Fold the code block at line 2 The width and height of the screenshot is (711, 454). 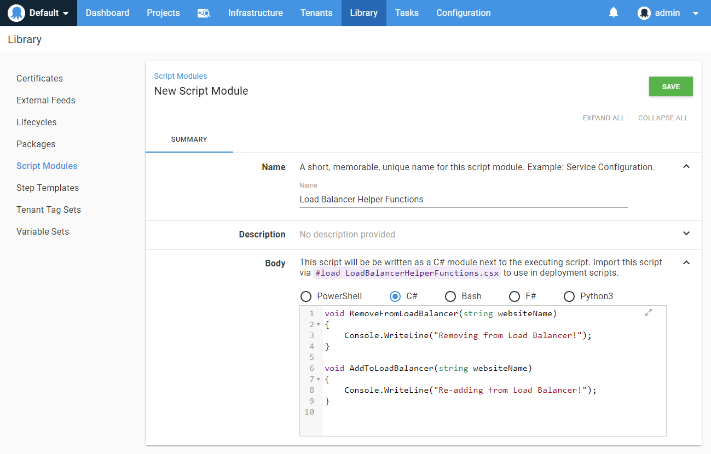pyautogui.click(x=317, y=324)
